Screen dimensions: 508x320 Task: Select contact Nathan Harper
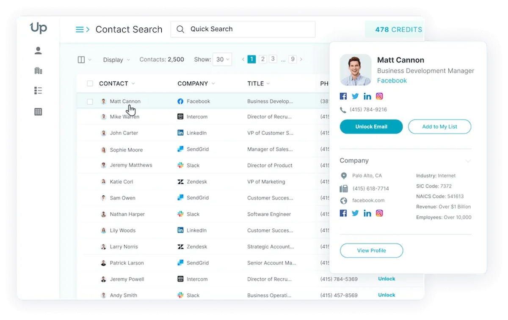click(127, 214)
